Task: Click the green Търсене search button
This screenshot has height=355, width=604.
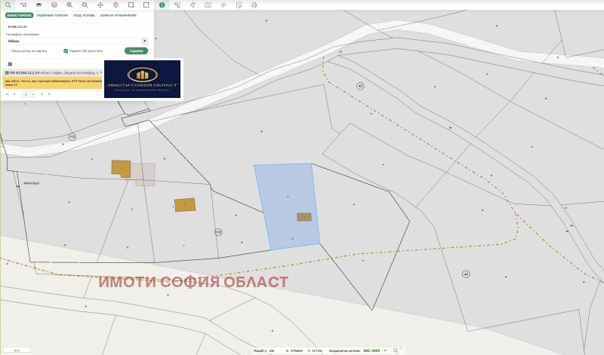Action: pos(137,50)
